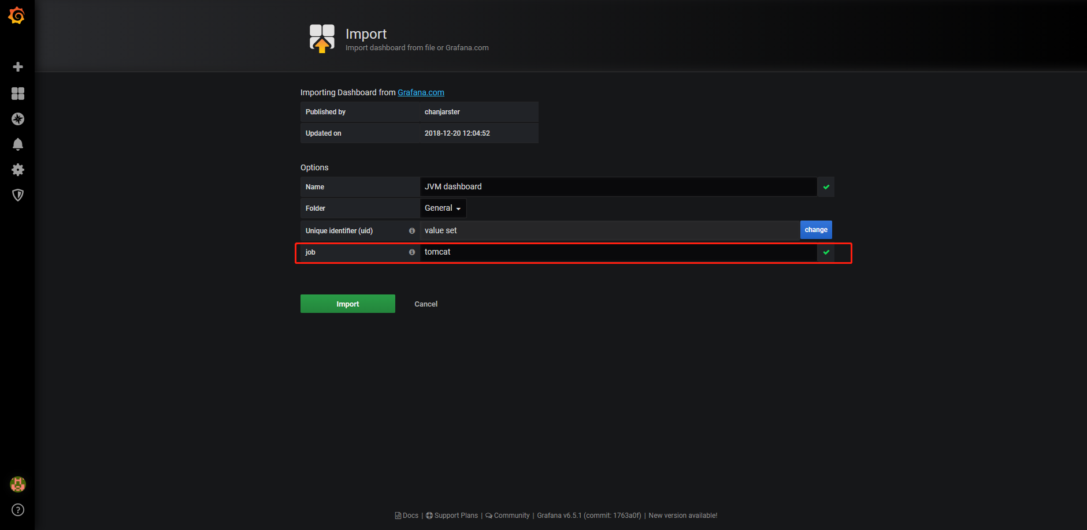The height and width of the screenshot is (530, 1087).
Task: Open the Community footer link
Action: pos(507,516)
